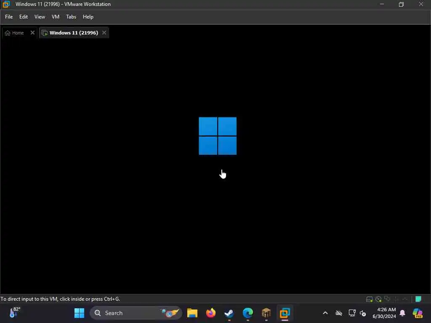Minimize the VMware Workstation window

(x=382, y=4)
